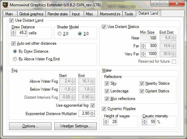Click the Far End Dist stepper
Viewport: 187px width, 139px height.
[x=173, y=46]
